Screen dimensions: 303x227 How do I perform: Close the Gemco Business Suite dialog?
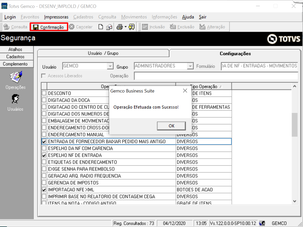(185, 91)
